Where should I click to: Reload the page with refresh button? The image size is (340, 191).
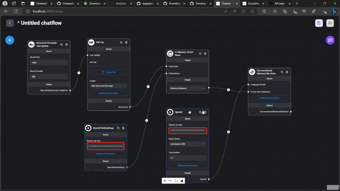[16, 11]
